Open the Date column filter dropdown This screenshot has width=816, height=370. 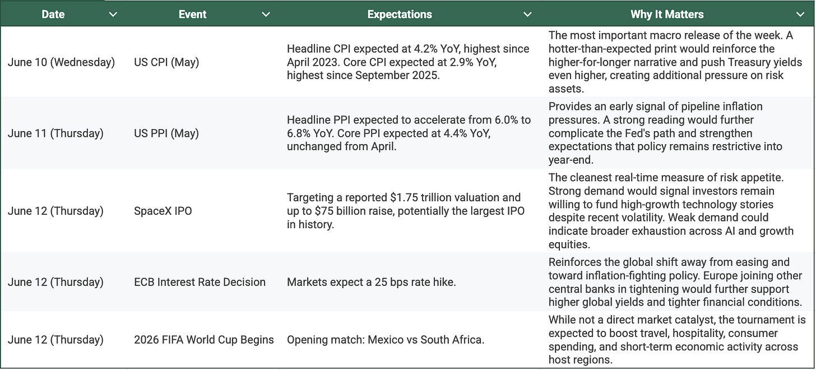pyautogui.click(x=113, y=15)
